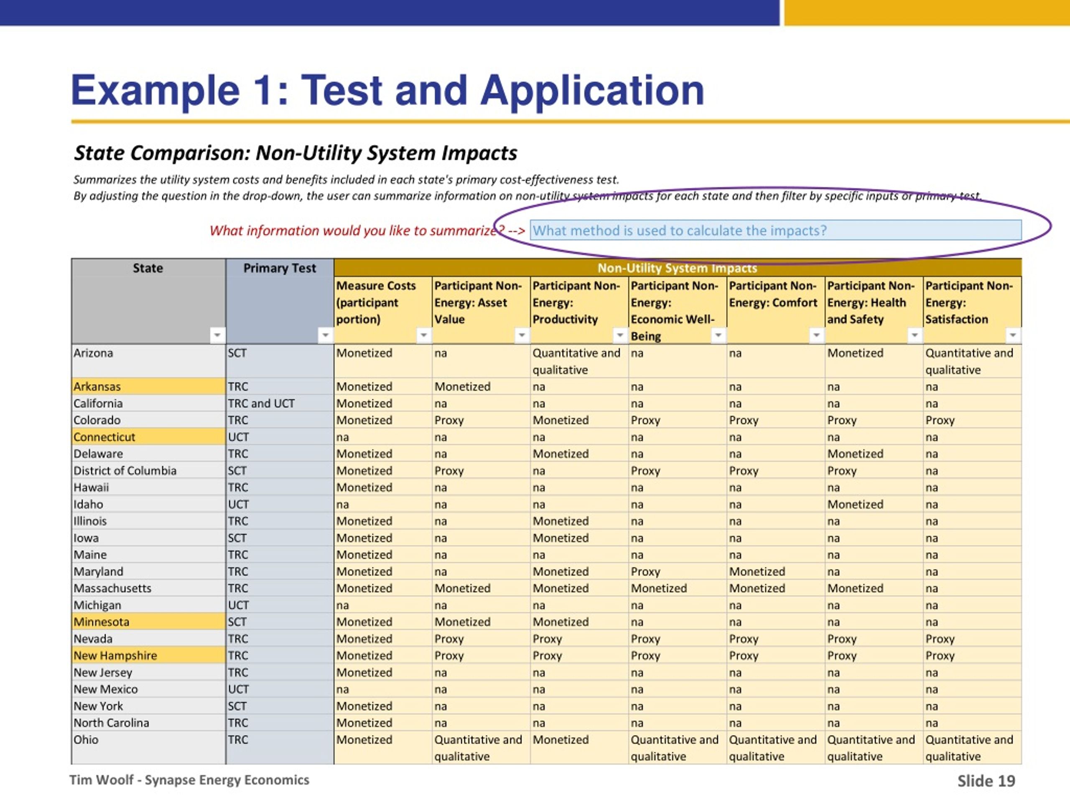Screen dimensions: 1070x802
Task: Click Colorado's Asset Value Proxy cell
Action: click(x=481, y=420)
